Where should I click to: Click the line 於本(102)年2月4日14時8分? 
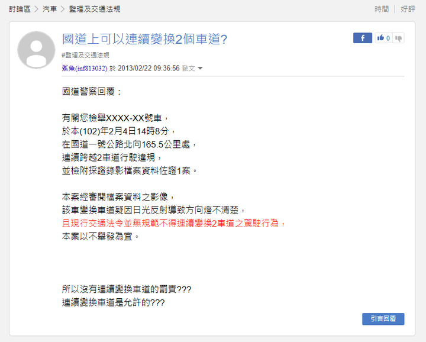(119, 131)
